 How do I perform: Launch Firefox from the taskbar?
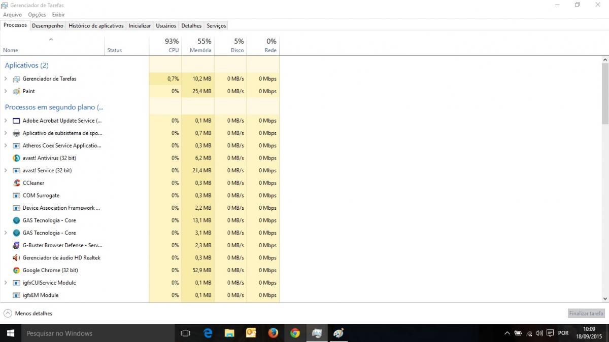tap(273, 333)
